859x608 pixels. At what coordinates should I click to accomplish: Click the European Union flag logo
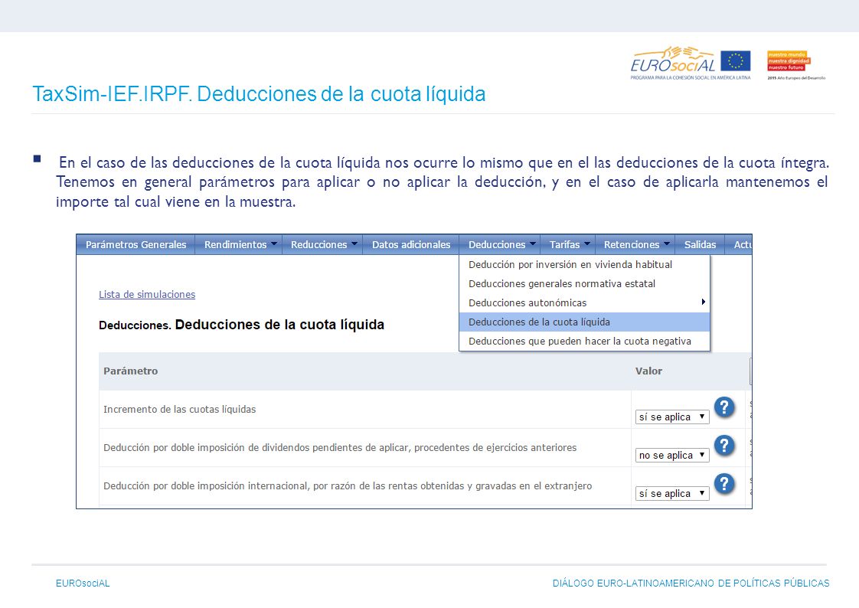click(x=736, y=60)
